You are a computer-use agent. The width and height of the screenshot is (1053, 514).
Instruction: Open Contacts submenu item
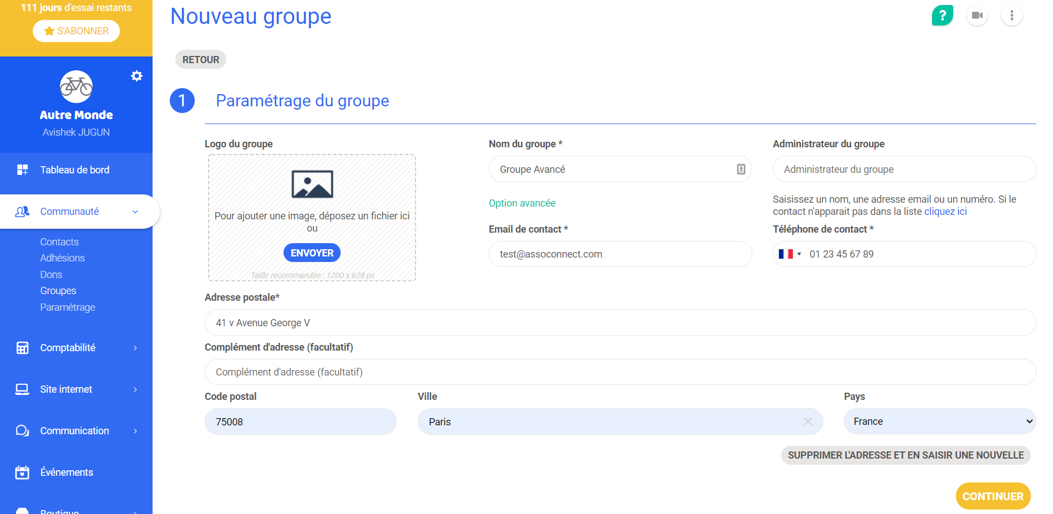click(x=59, y=242)
